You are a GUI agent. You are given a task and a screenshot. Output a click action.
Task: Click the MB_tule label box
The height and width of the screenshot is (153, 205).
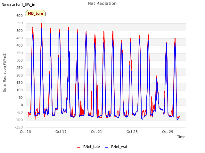pos(36,13)
